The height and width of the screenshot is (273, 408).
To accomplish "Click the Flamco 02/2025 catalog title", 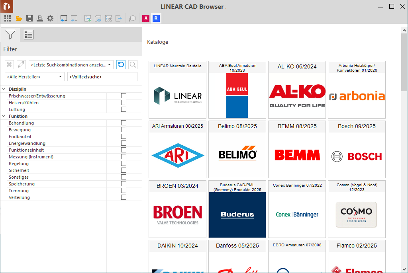I will (357, 246).
